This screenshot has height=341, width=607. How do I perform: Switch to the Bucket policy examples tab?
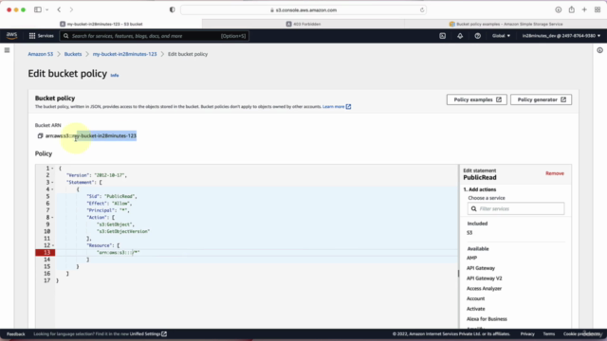tap(506, 24)
